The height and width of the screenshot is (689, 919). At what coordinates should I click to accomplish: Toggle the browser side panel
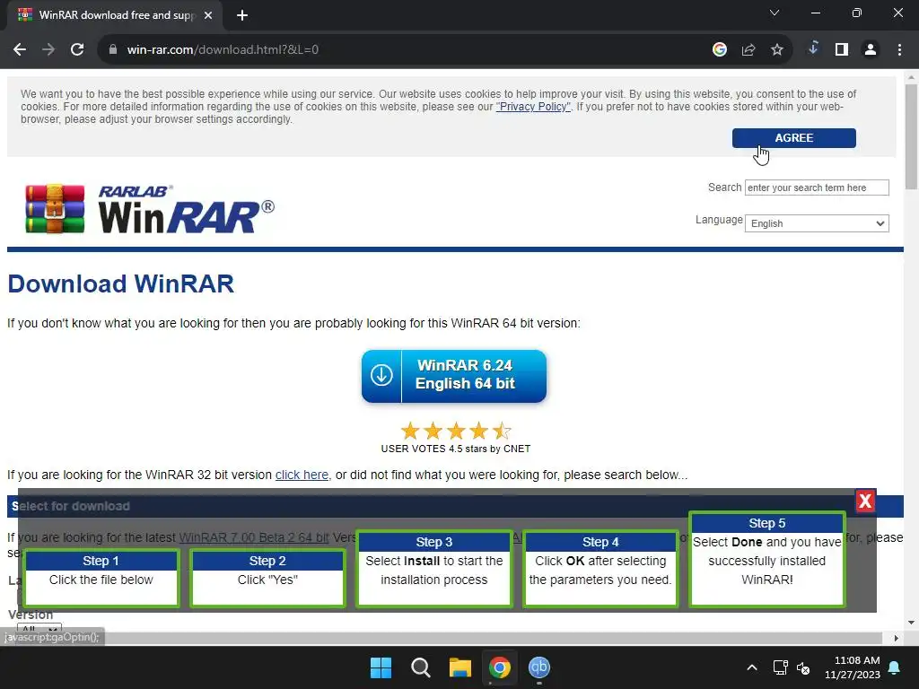pos(842,50)
